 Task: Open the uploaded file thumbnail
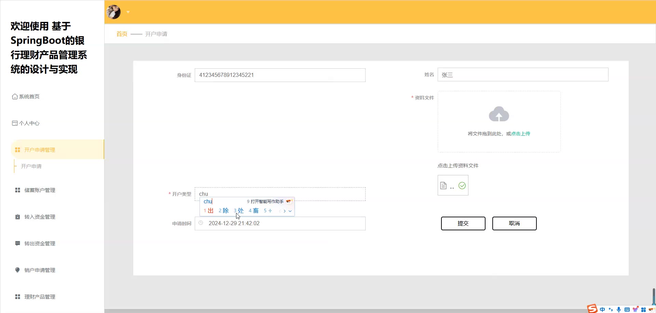pos(452,186)
